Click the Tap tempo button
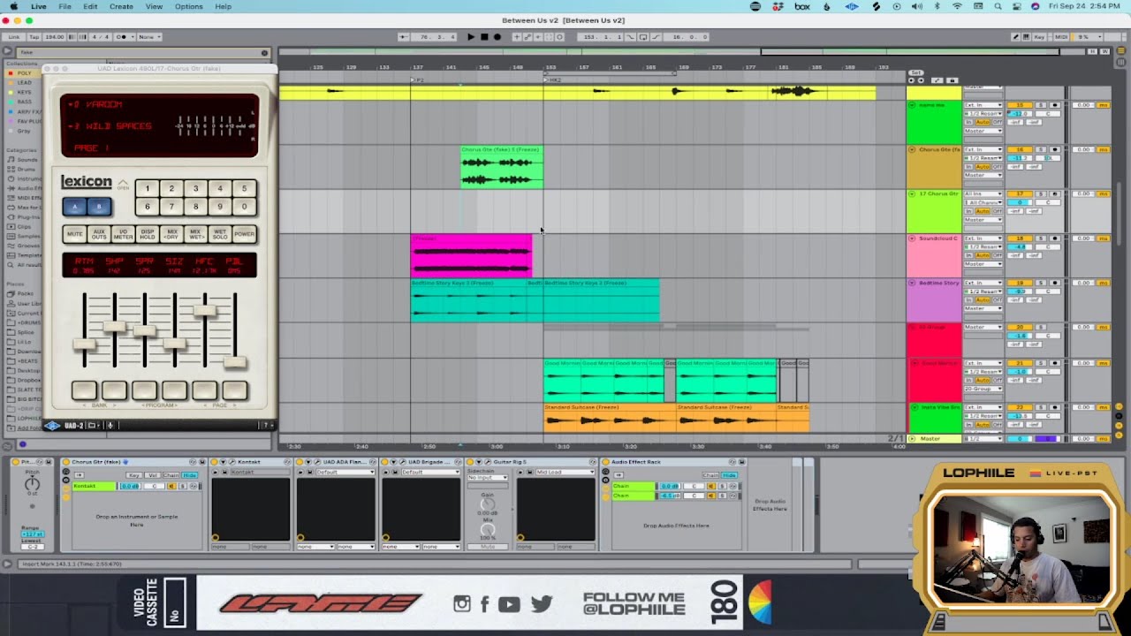1131x636 pixels. [34, 37]
